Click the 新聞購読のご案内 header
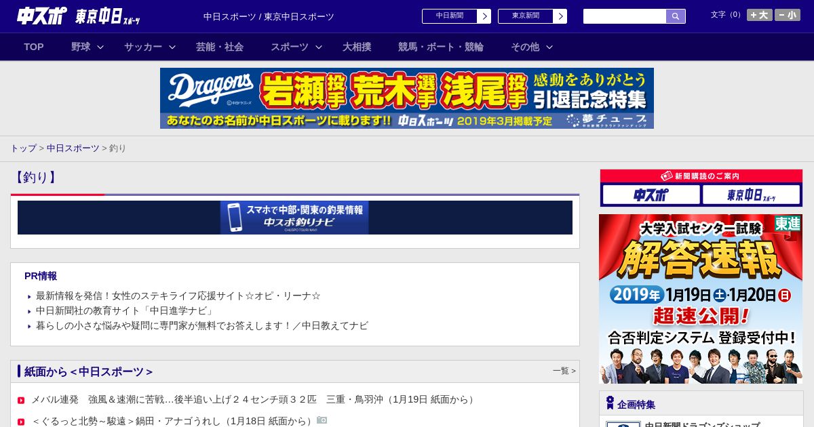The width and height of the screenshot is (814, 427). [x=701, y=176]
